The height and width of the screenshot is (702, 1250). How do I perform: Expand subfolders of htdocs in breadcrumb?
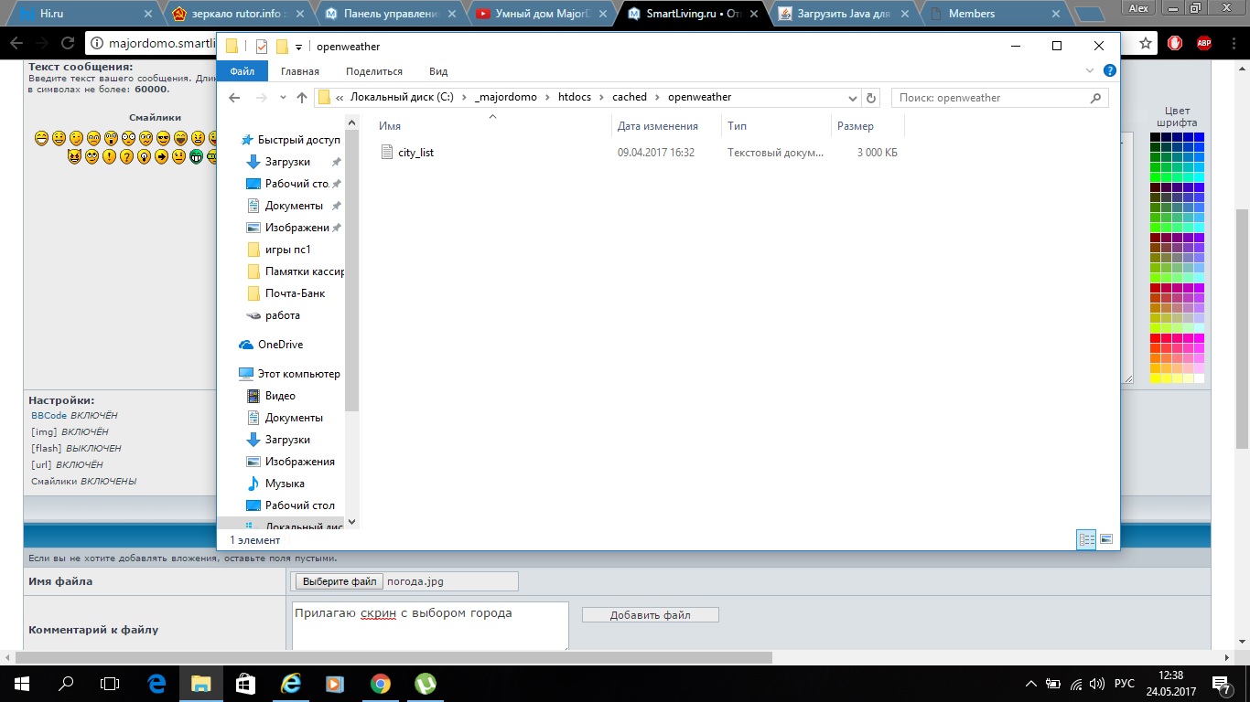click(x=602, y=98)
